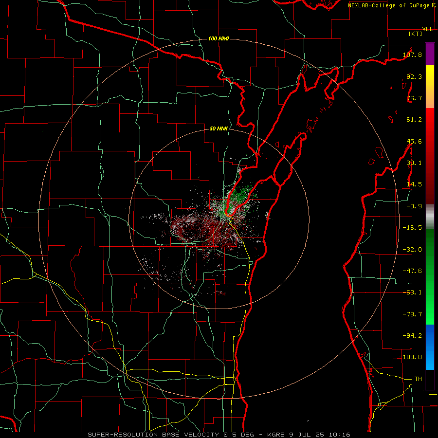438x438 pixels.
Task: Click the "TH" legend label
Action: 418,379
